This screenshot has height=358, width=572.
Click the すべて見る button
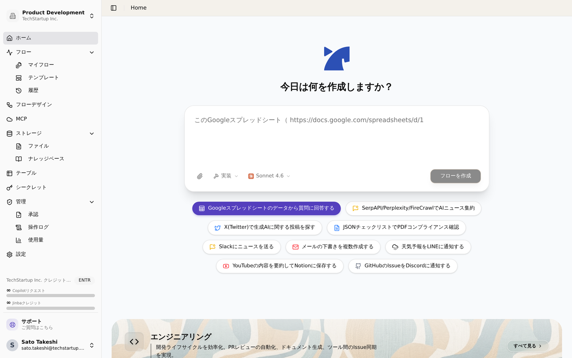pos(528,346)
